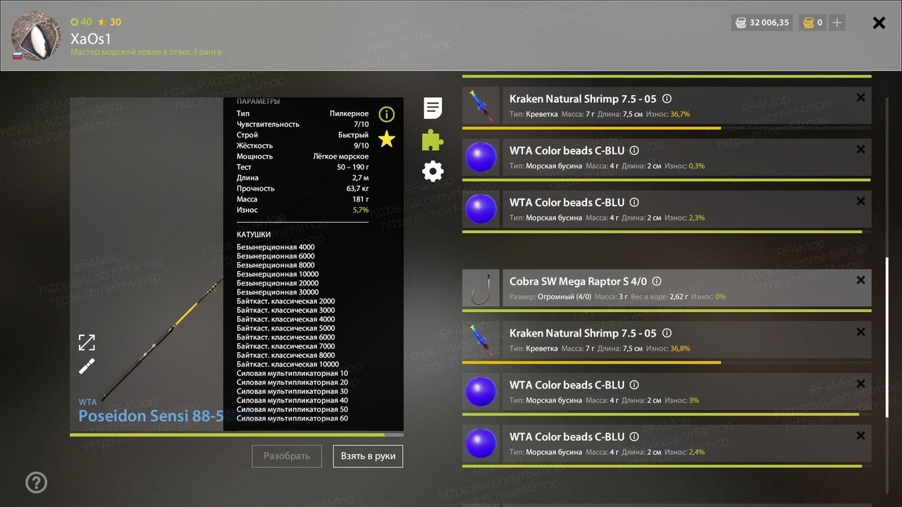Click the green rod info icon
Image resolution: width=902 pixels, height=507 pixels.
tap(386, 114)
